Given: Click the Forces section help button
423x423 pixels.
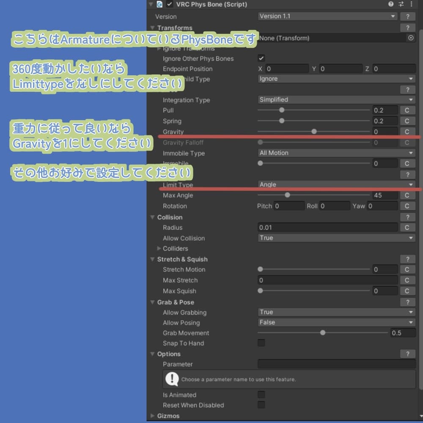Looking at the screenshot, I should 408,90.
